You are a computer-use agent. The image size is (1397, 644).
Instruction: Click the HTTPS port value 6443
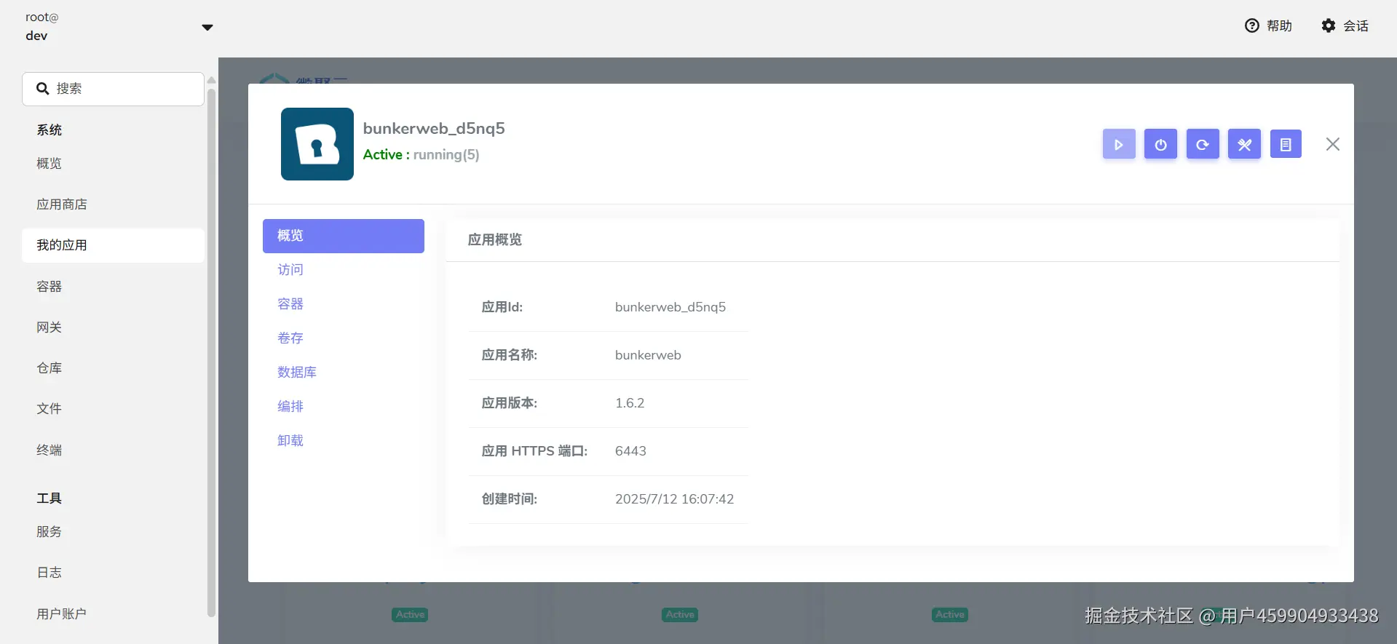[x=630, y=451]
